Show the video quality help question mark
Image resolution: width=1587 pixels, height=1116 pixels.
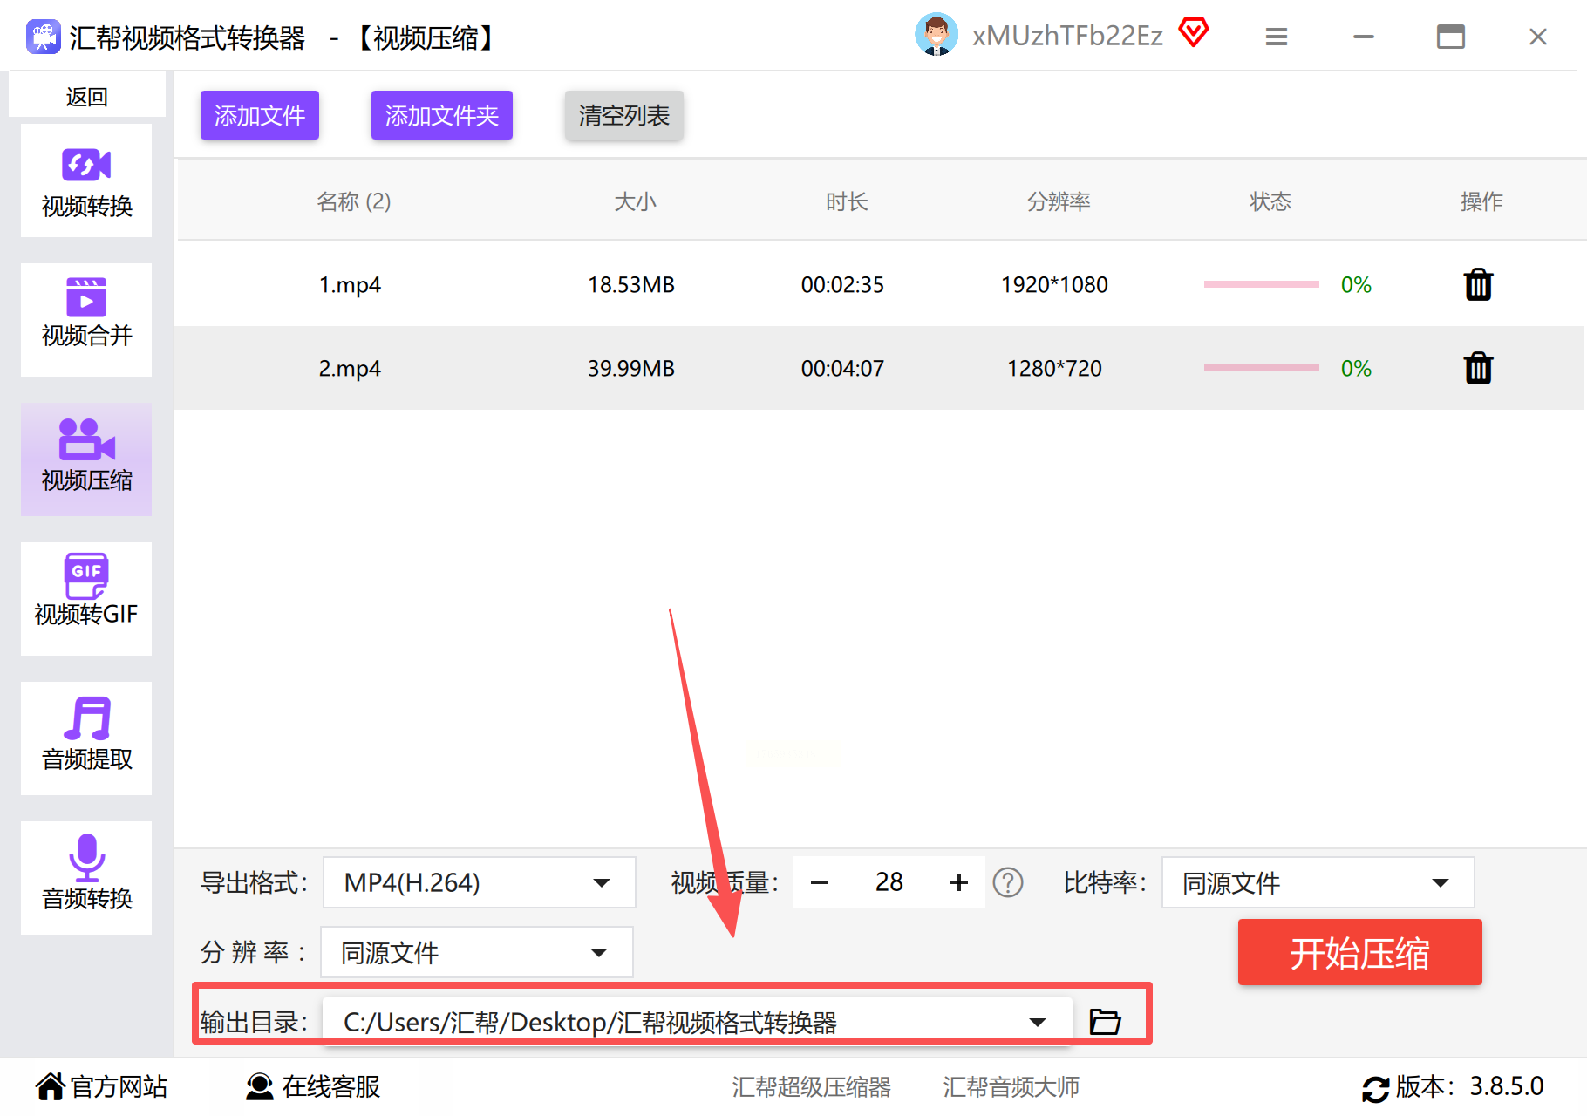(x=1008, y=882)
